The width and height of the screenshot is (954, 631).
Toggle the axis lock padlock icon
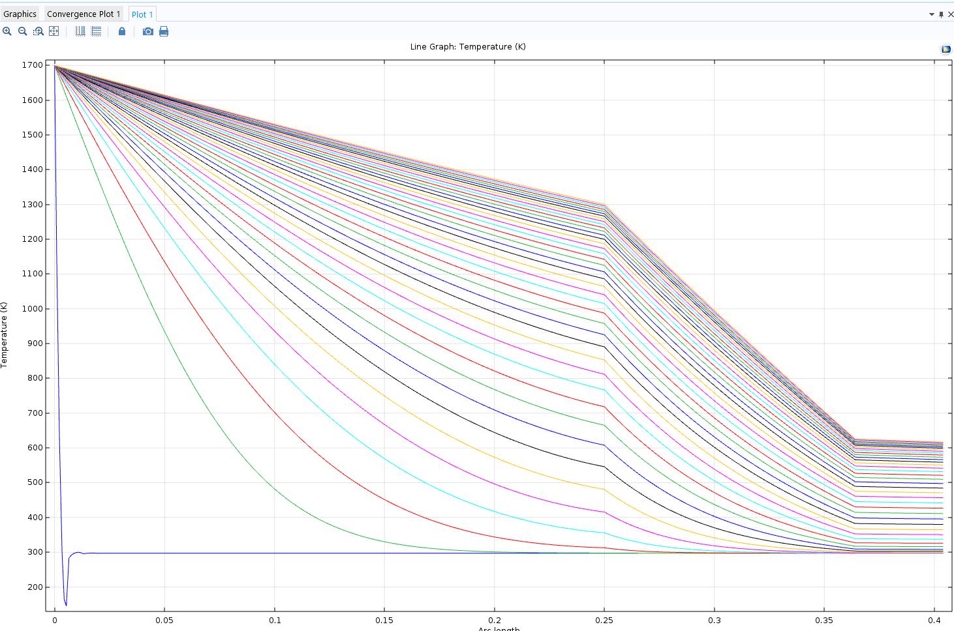tap(122, 31)
